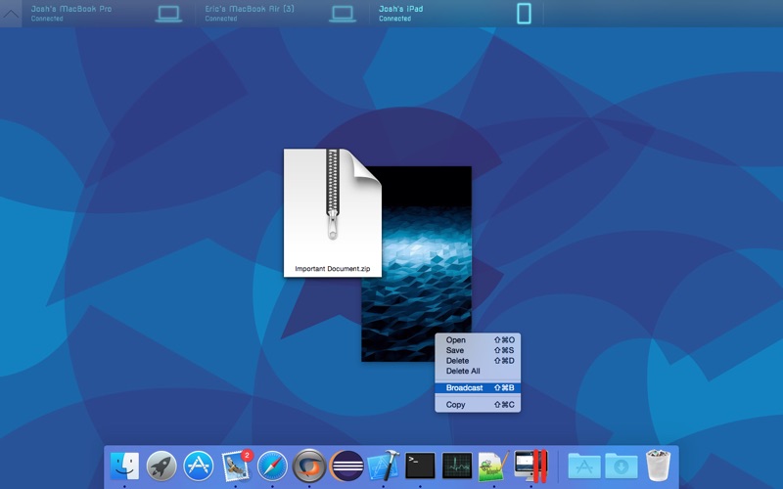The image size is (783, 489).
Task: Open Mail app with badge in dock
Action: pos(236,466)
